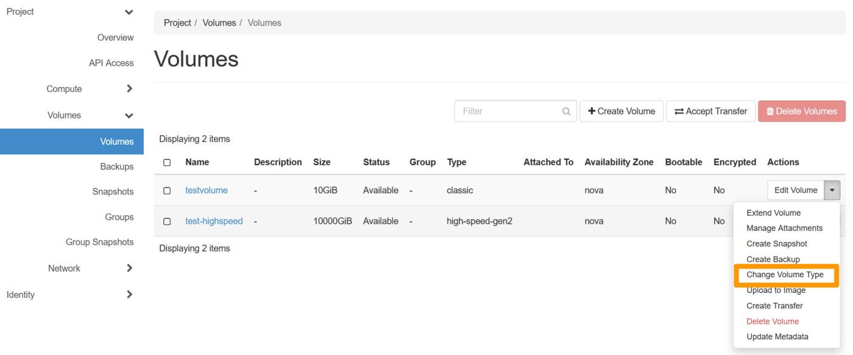The image size is (853, 355).
Task: Click the Accept Transfer button
Action: coord(710,111)
